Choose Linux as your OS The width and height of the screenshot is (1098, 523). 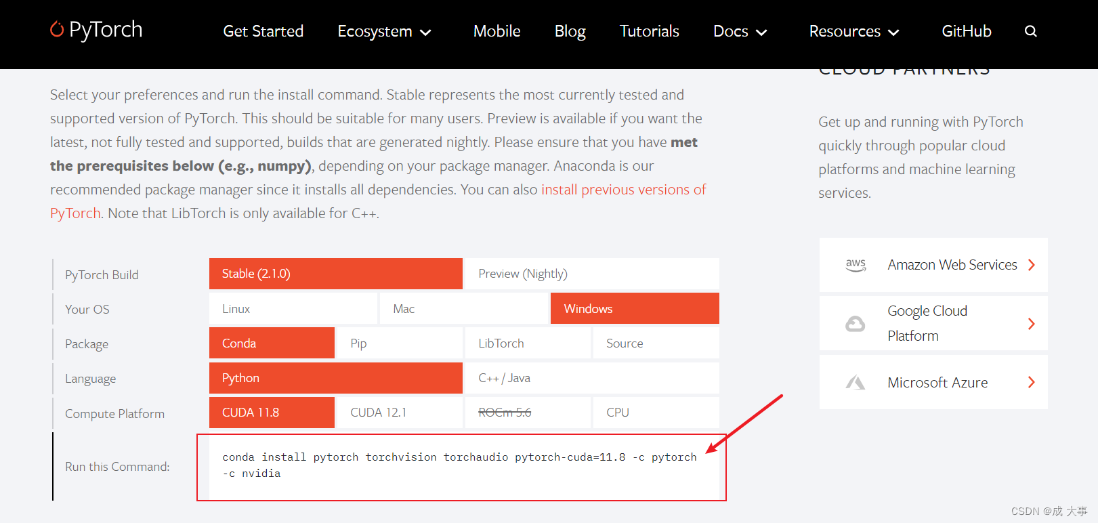[x=293, y=309]
